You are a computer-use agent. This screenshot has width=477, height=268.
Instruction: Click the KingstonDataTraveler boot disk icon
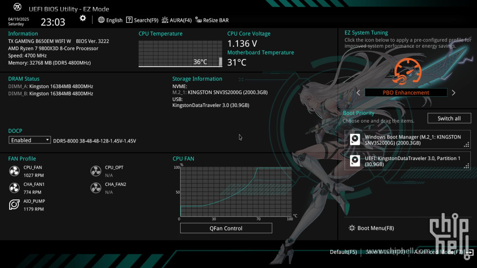point(355,161)
